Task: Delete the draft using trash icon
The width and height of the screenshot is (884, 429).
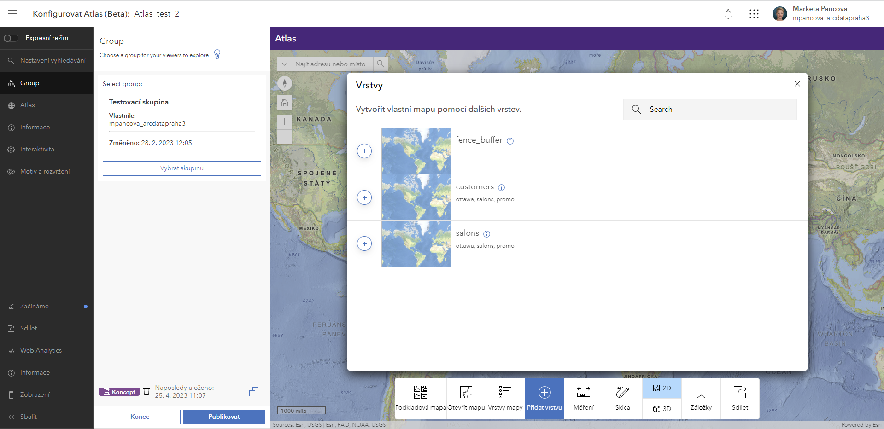Action: (x=146, y=391)
